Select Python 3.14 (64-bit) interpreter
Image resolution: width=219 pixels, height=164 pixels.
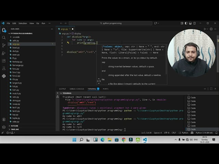pos(204,133)
